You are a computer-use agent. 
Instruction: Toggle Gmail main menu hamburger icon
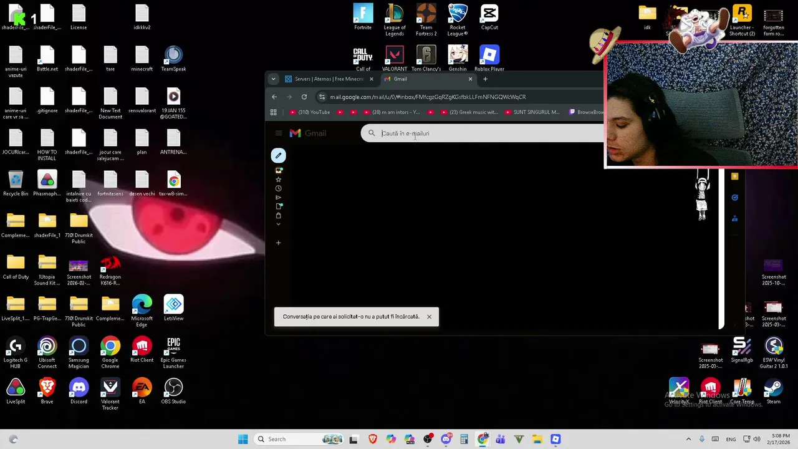279,133
